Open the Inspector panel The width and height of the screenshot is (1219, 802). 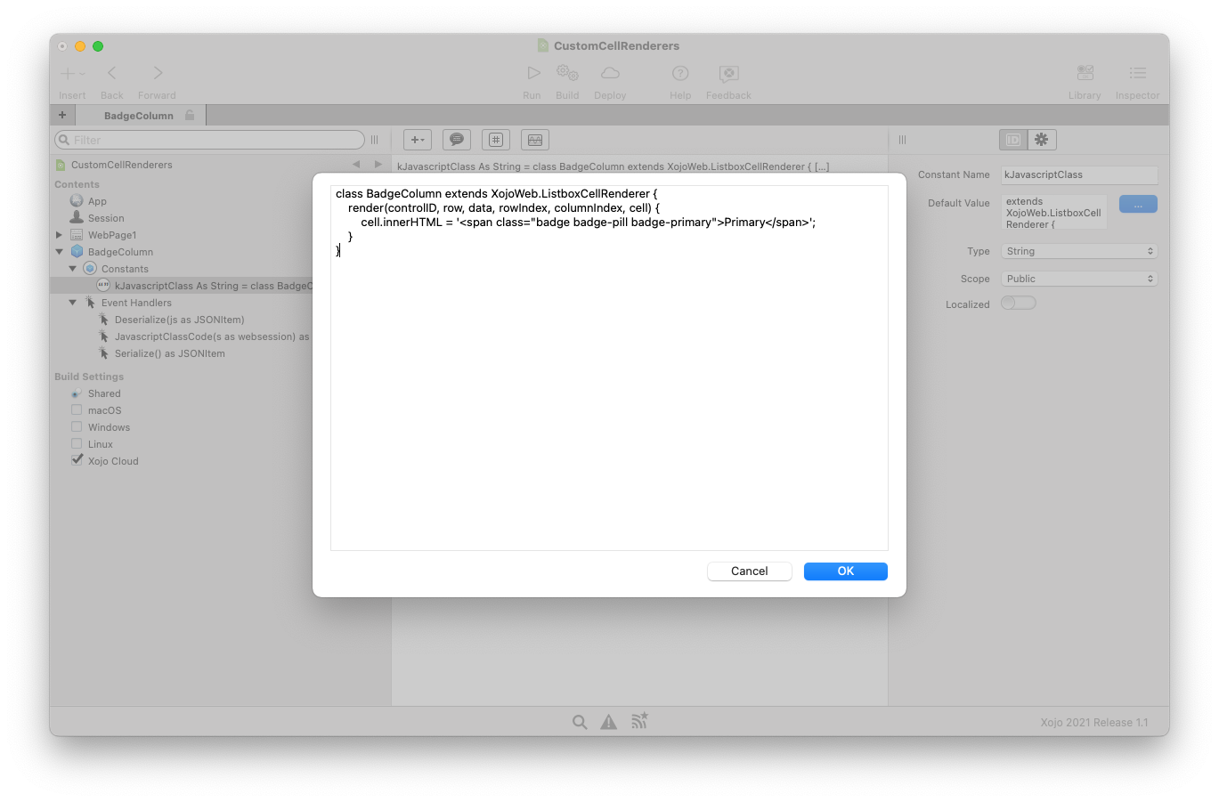click(1136, 73)
